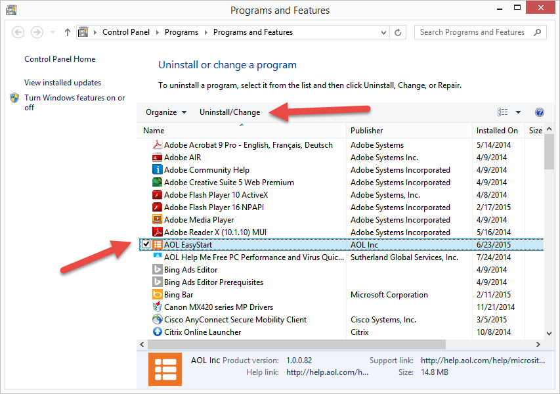The width and height of the screenshot is (560, 394).
Task: Select Canon MX420 series MP Drivers name
Action: [219, 307]
